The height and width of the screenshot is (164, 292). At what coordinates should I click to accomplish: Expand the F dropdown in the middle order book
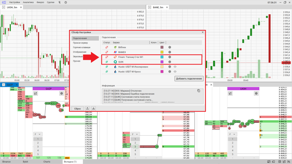tap(135, 134)
